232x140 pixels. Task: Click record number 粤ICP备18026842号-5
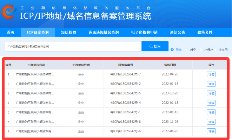tap(125, 93)
